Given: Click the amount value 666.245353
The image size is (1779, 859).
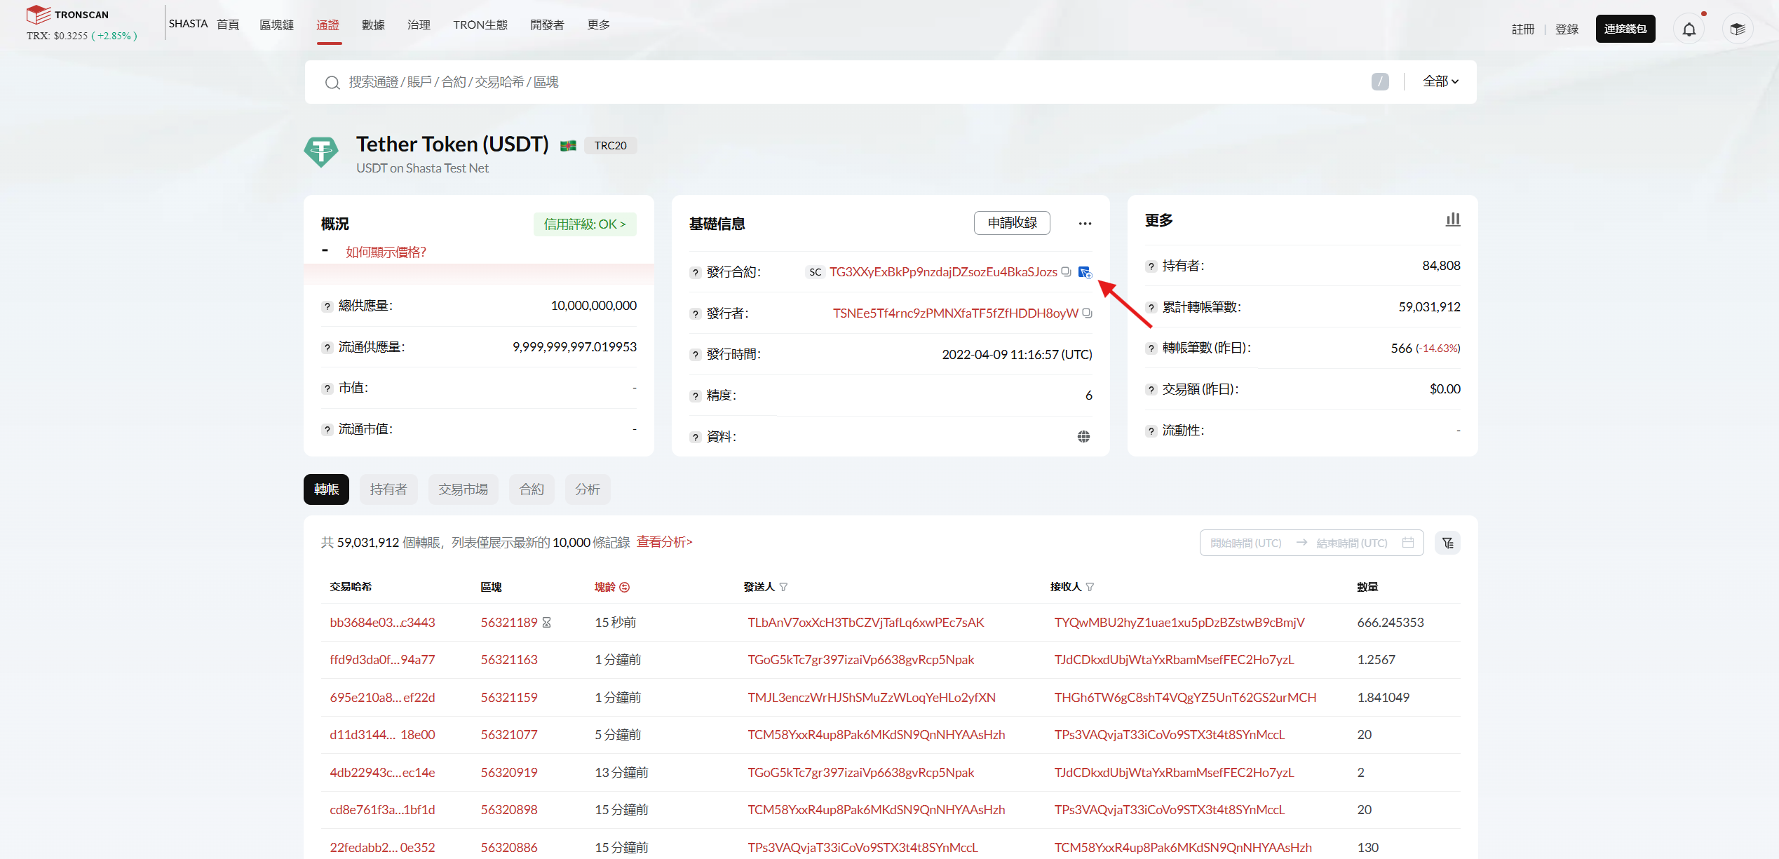Looking at the screenshot, I should pos(1390,623).
